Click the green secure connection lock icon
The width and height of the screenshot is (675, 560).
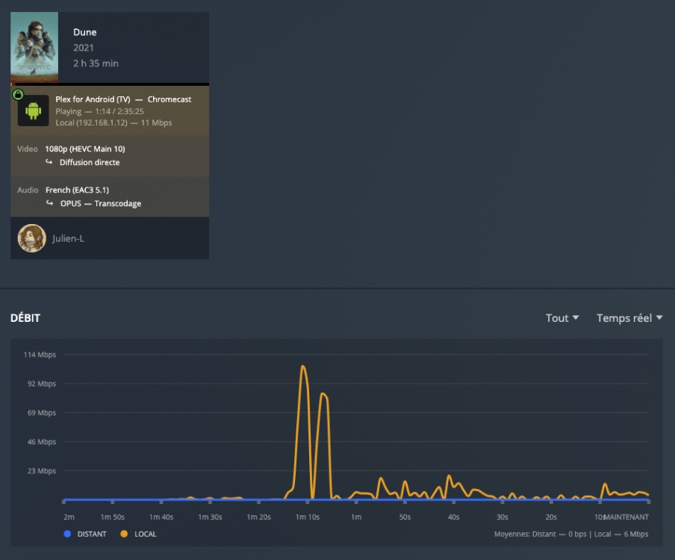point(18,95)
